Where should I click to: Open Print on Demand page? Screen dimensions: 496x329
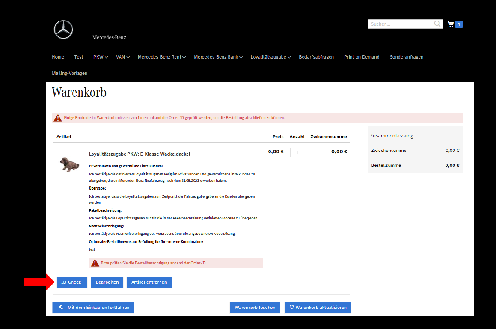362,57
